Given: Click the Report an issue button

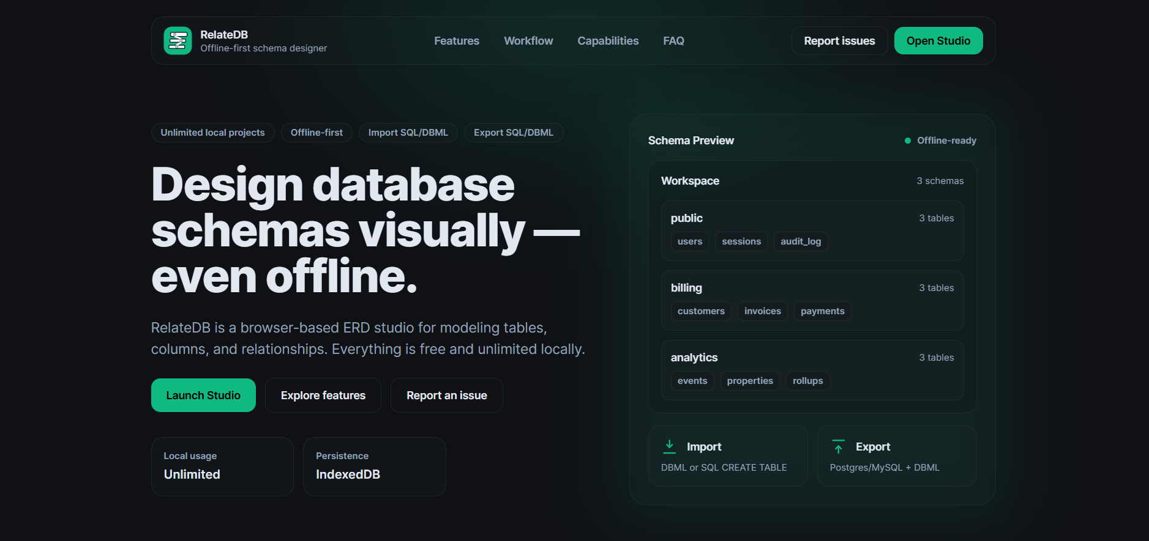Looking at the screenshot, I should [x=447, y=396].
